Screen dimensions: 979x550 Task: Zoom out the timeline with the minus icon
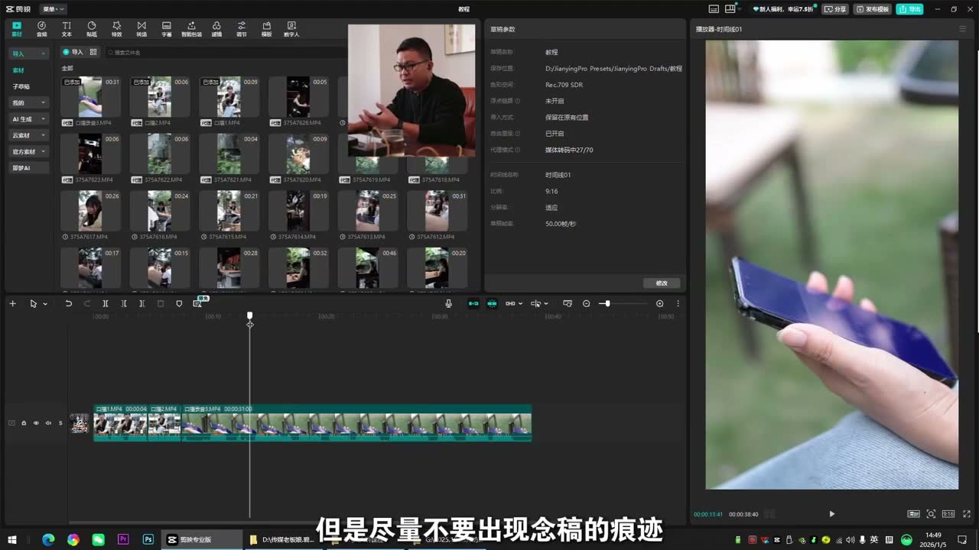(x=587, y=303)
